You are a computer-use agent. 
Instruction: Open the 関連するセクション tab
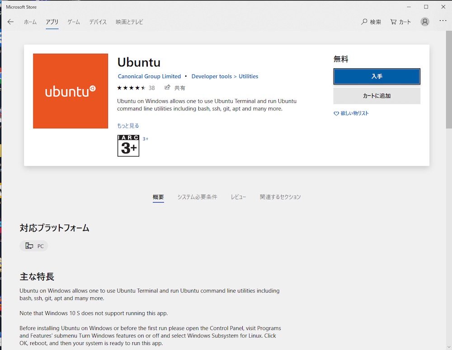point(280,197)
